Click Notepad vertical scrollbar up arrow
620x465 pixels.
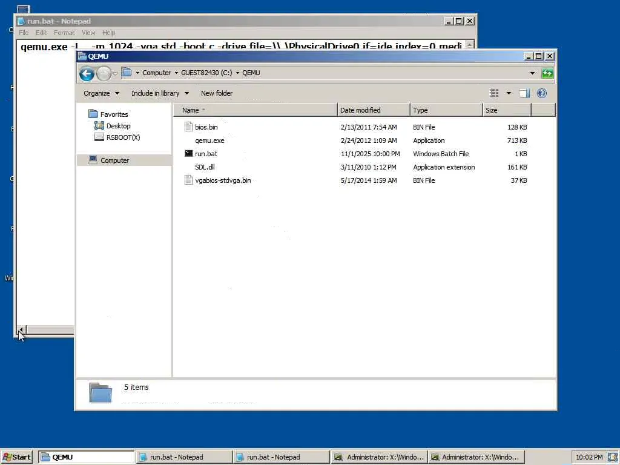point(469,45)
